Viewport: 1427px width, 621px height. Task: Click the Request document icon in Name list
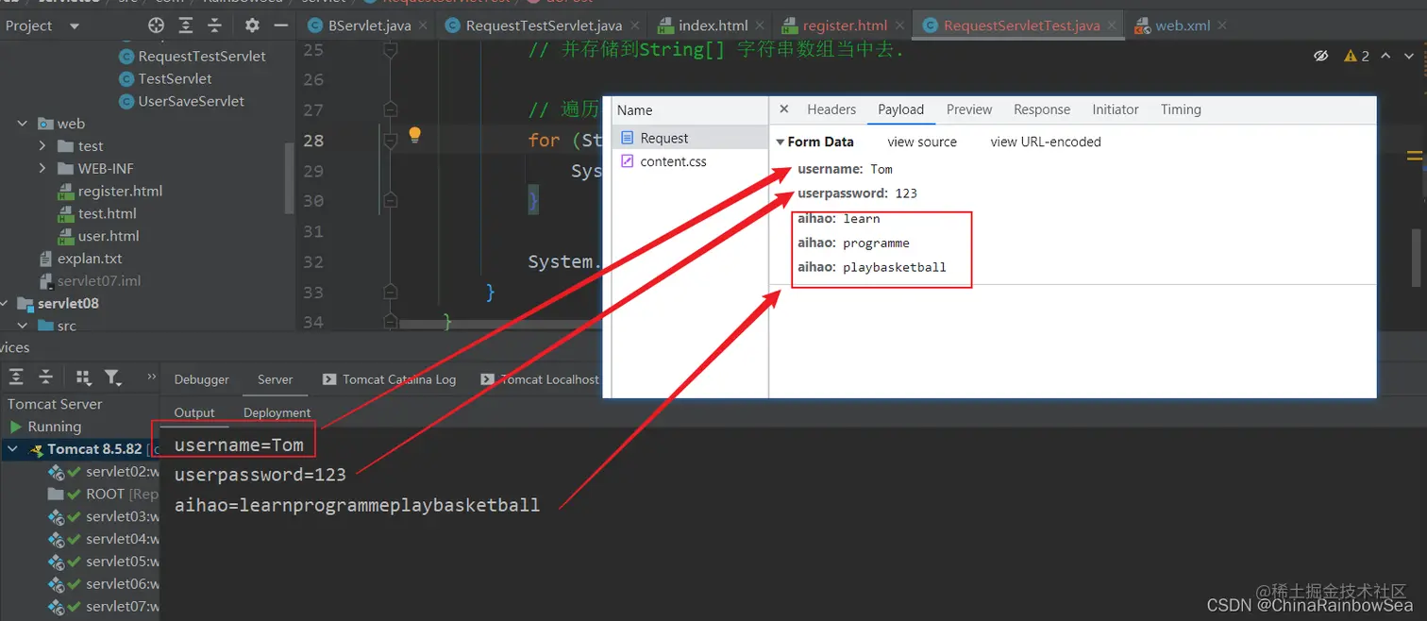click(x=628, y=138)
